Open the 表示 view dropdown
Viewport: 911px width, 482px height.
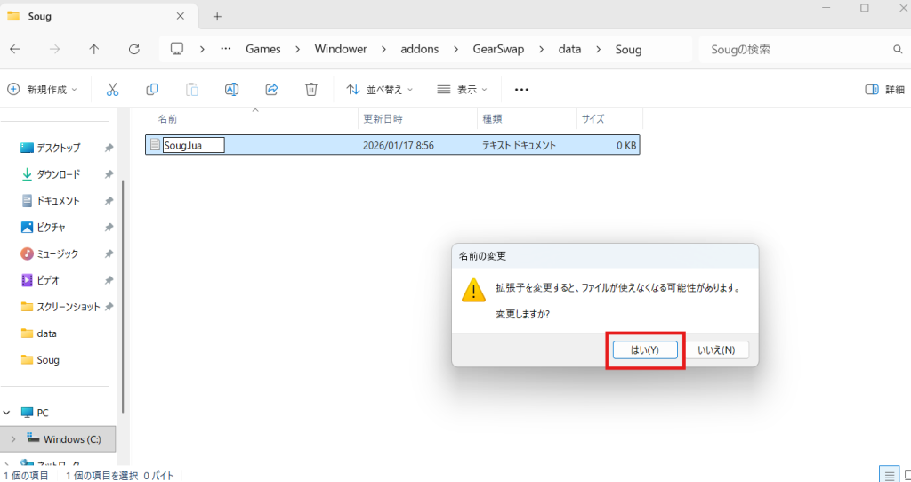[463, 89]
